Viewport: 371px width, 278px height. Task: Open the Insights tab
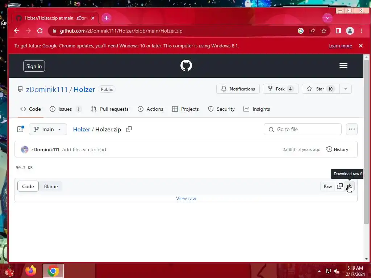click(257, 109)
